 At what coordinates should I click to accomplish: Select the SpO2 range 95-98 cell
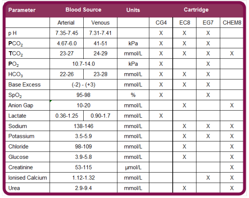tap(84, 95)
